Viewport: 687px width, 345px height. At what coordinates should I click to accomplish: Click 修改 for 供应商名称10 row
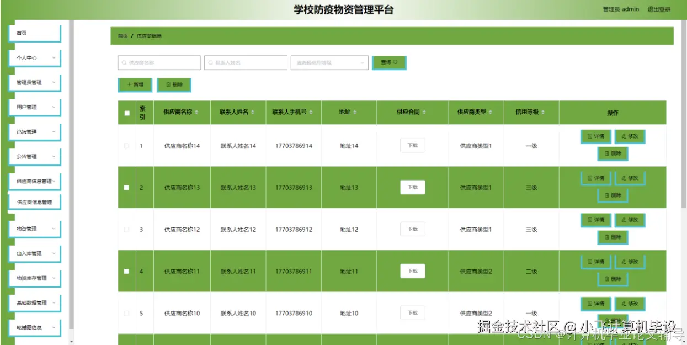630,304
